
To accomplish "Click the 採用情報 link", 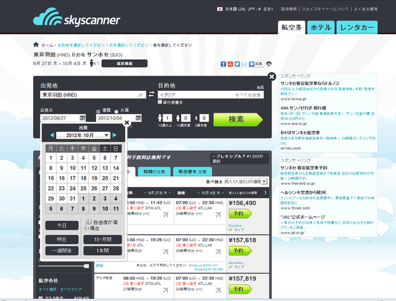I will tap(289, 9).
